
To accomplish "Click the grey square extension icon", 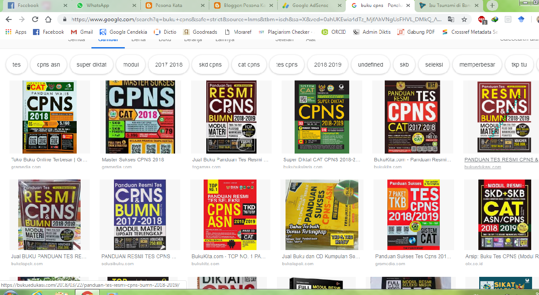I will tap(508, 19).
